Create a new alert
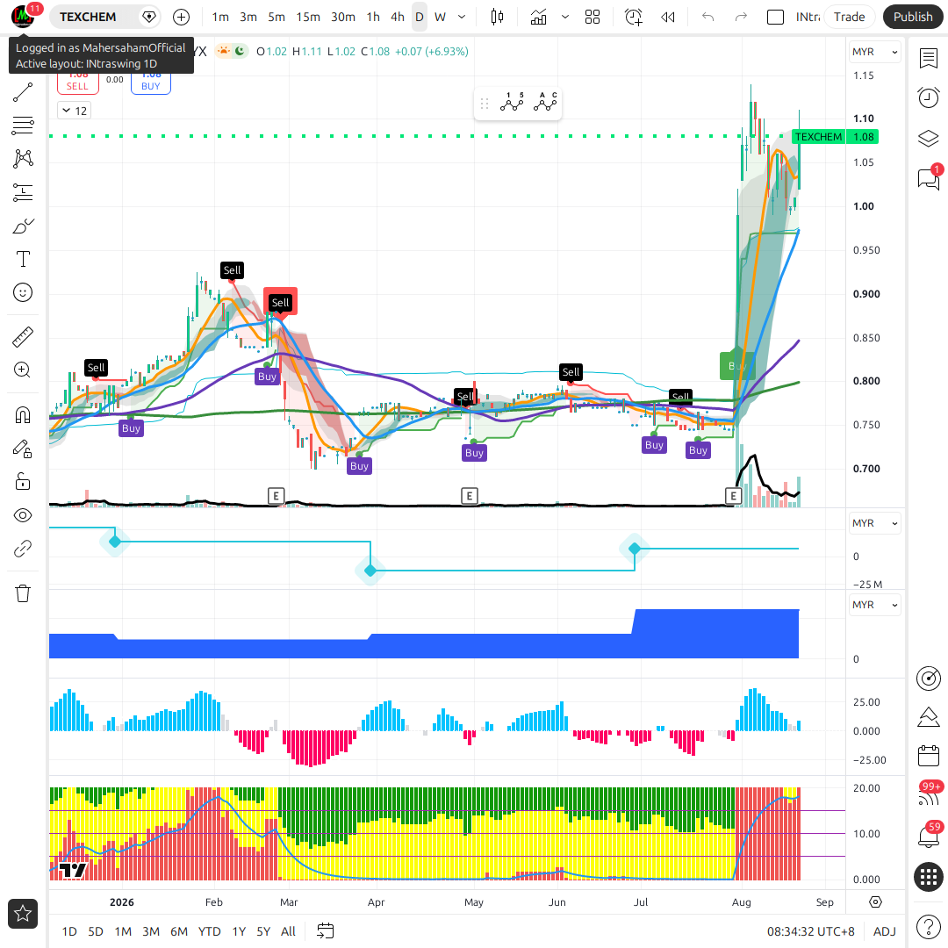The width and height of the screenshot is (948, 948). pyautogui.click(x=634, y=17)
